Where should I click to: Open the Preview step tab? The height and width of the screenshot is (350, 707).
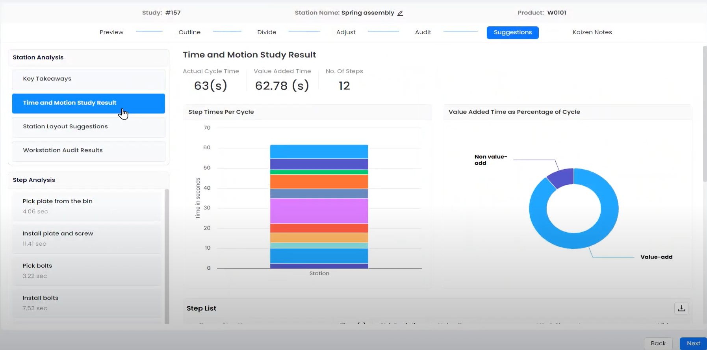[x=111, y=32]
